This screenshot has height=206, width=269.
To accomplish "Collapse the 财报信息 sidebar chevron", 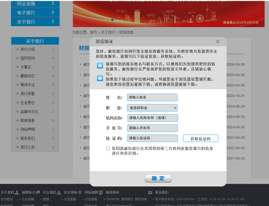I will [53, 121].
